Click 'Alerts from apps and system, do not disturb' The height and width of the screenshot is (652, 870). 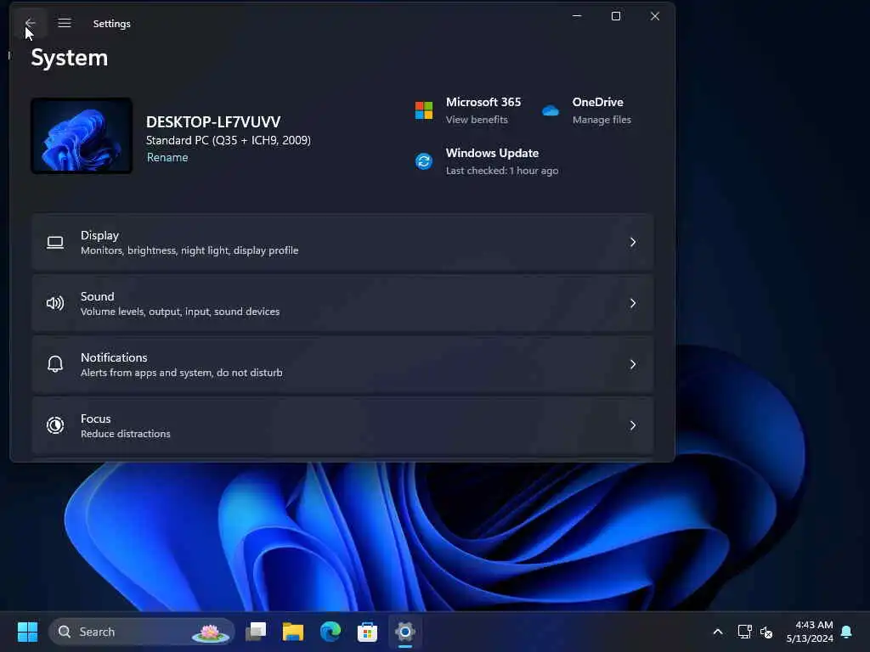pyautogui.click(x=182, y=373)
